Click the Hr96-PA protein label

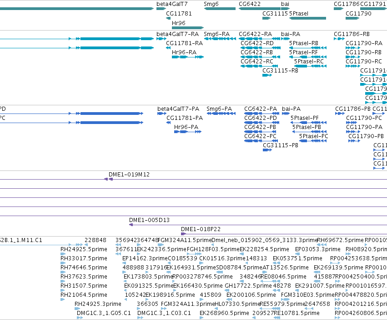186,127
